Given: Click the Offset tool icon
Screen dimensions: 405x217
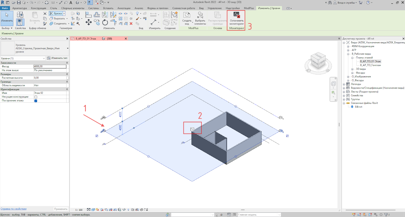Looking at the screenshot, I should (x=97, y=15).
